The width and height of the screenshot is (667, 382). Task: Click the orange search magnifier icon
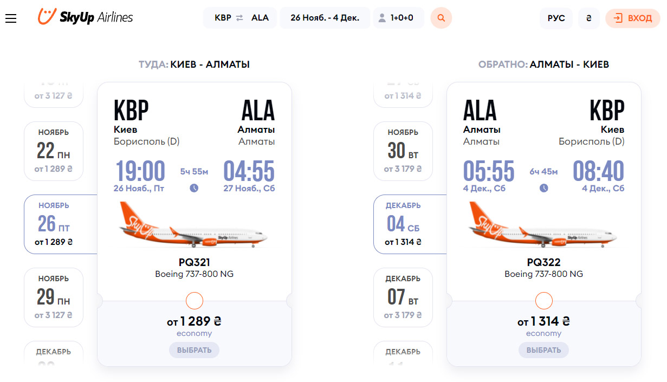click(x=441, y=18)
